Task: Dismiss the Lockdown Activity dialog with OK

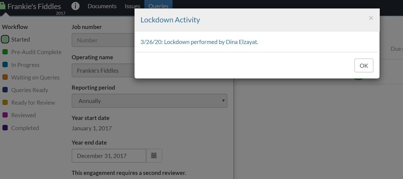Action: (x=364, y=65)
